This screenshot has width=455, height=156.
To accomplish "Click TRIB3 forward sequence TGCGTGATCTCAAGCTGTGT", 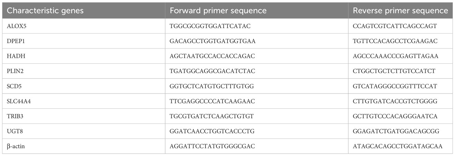I will click(212, 116).
